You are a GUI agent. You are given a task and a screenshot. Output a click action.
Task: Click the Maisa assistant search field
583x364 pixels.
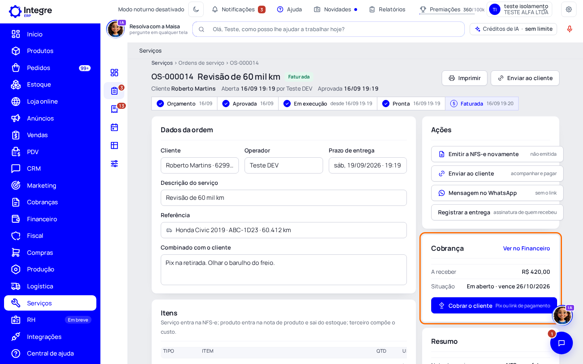pos(328,29)
